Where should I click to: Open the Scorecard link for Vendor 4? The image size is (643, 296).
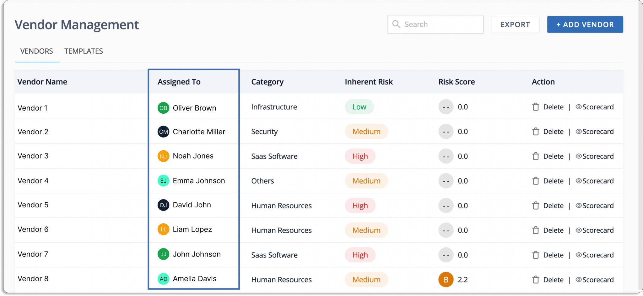tap(595, 181)
